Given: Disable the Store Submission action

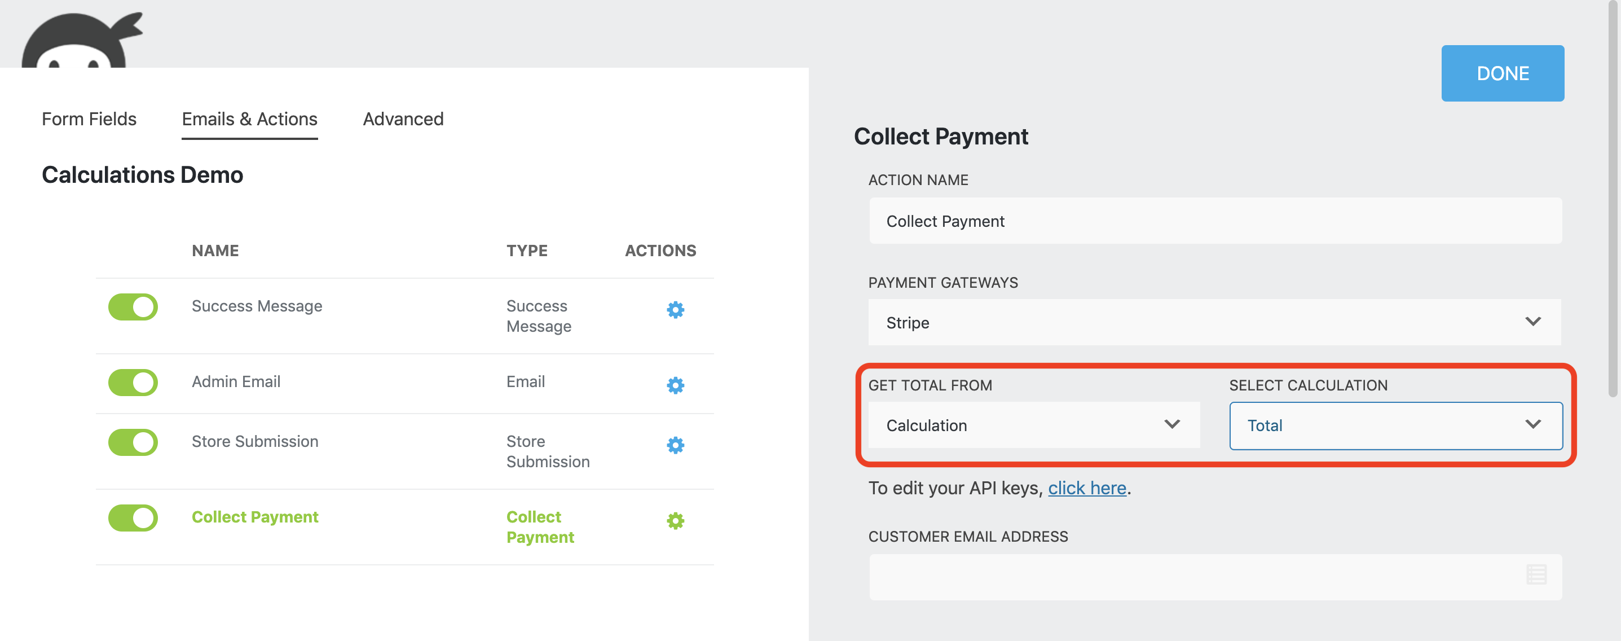Looking at the screenshot, I should (133, 442).
